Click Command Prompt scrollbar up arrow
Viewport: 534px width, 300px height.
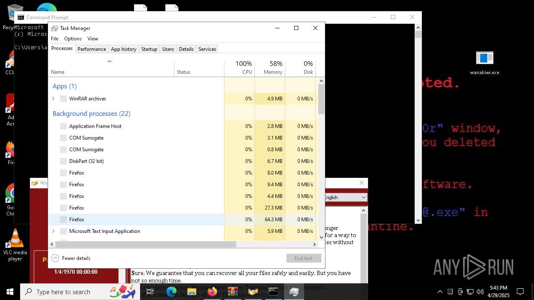click(418, 27)
